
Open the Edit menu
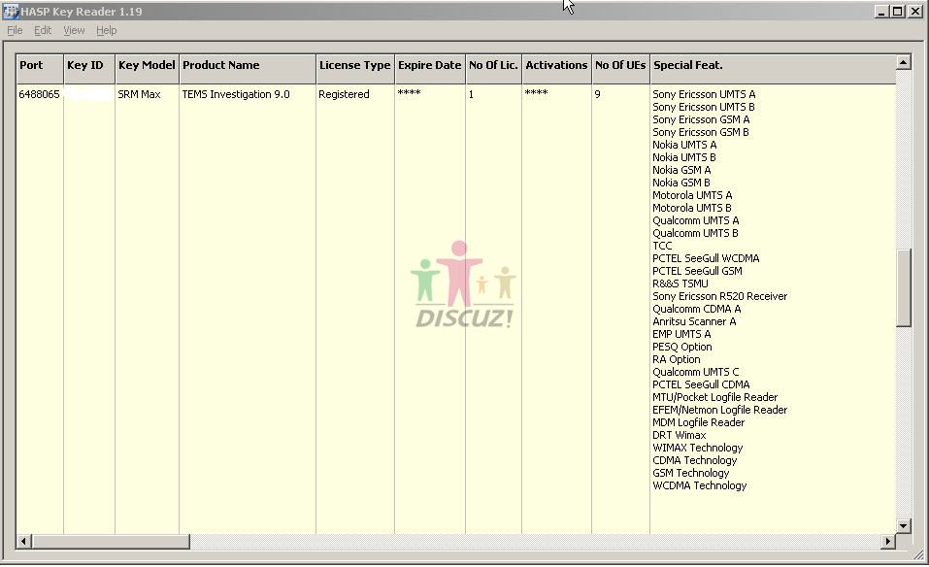point(43,30)
